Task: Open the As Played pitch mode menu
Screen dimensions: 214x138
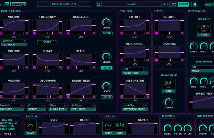Action: (x=83, y=106)
